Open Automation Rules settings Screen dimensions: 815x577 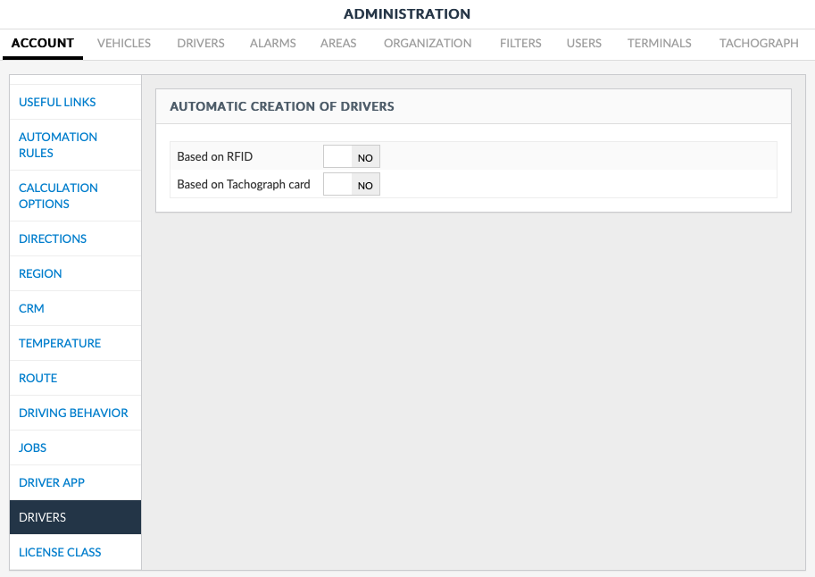click(58, 145)
